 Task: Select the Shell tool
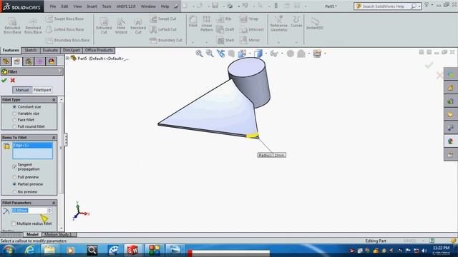click(x=225, y=40)
